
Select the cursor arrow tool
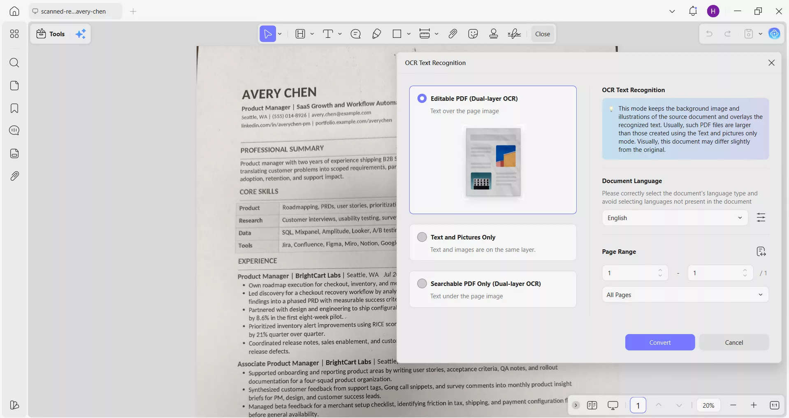tap(268, 34)
